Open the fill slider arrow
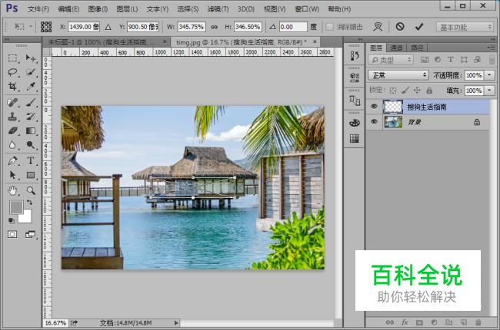500x330 pixels. [x=489, y=91]
